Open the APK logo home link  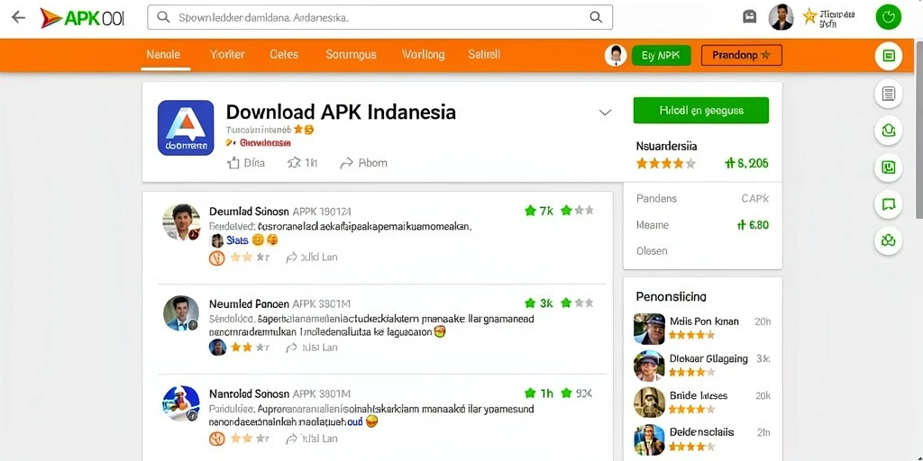pos(82,18)
